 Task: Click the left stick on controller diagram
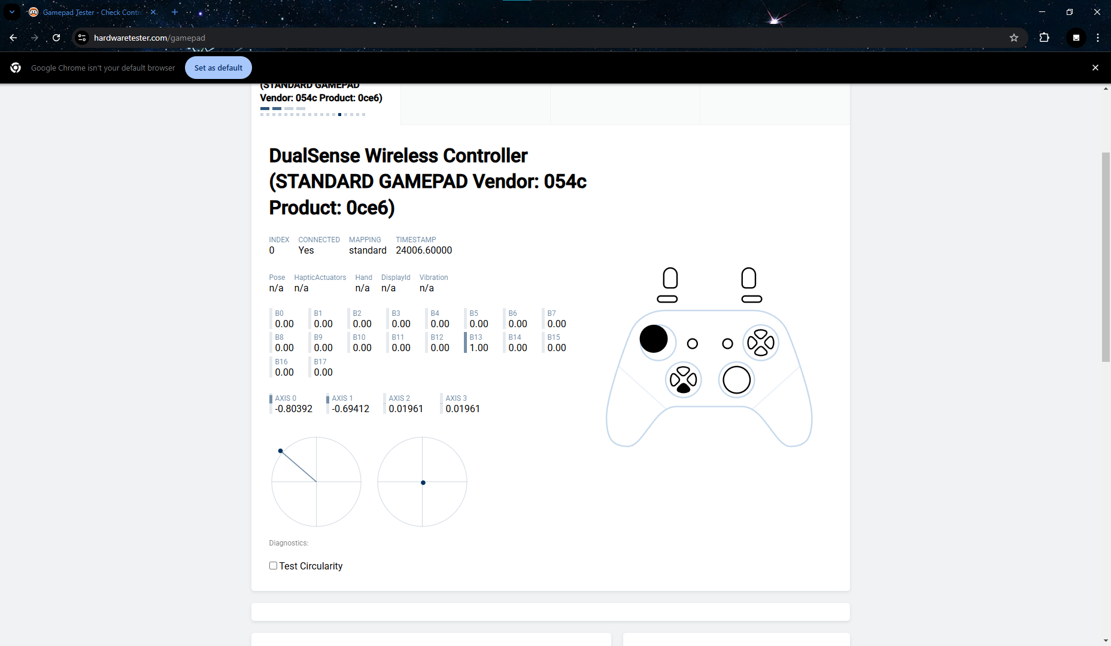(x=654, y=339)
